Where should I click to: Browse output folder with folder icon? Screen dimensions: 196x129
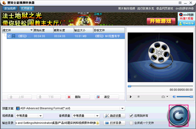point(98,123)
